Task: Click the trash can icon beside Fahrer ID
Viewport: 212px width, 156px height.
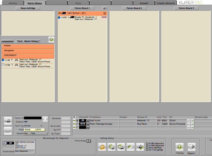Action: pos(45,119)
